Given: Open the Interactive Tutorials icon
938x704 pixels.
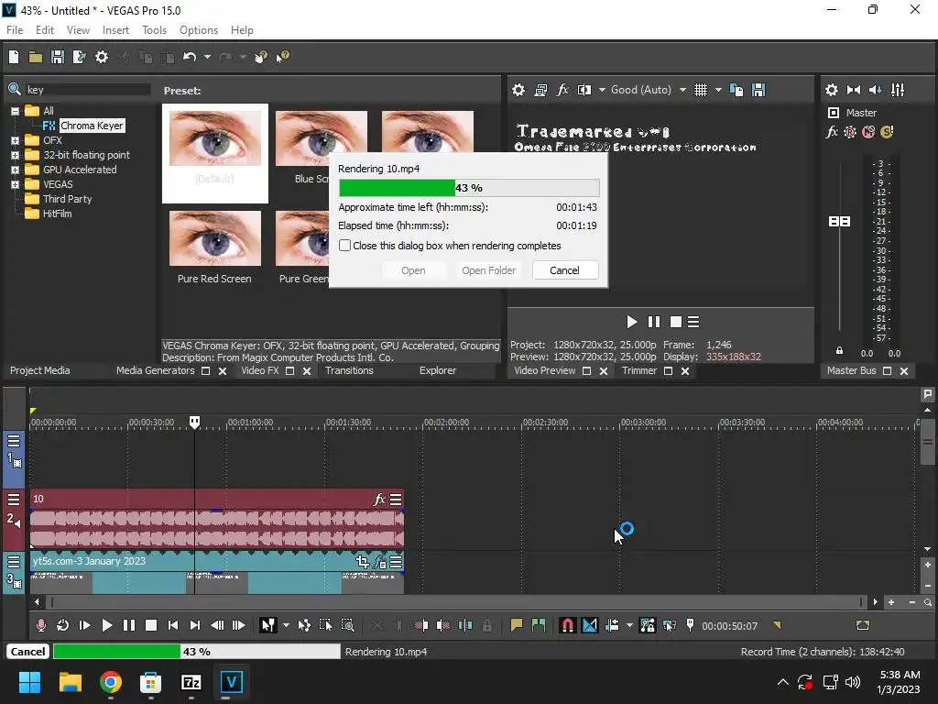Looking at the screenshot, I should pos(260,57).
